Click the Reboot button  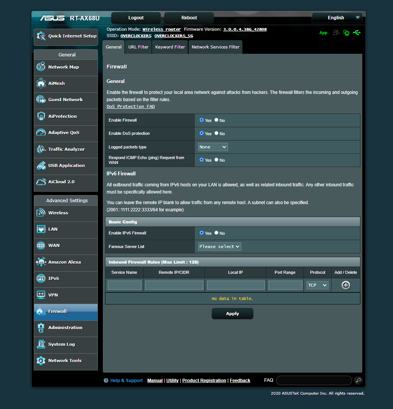[189, 18]
